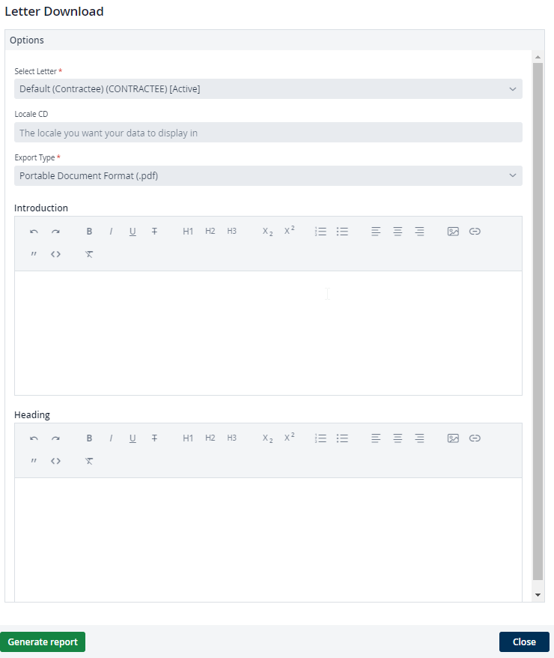Click Undo icon in Introduction toolbar
Image resolution: width=554 pixels, height=658 pixels.
pos(34,232)
